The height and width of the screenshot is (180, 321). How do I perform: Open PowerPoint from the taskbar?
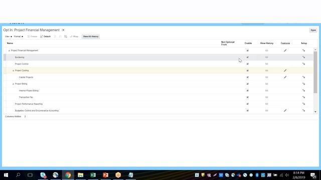point(106,175)
